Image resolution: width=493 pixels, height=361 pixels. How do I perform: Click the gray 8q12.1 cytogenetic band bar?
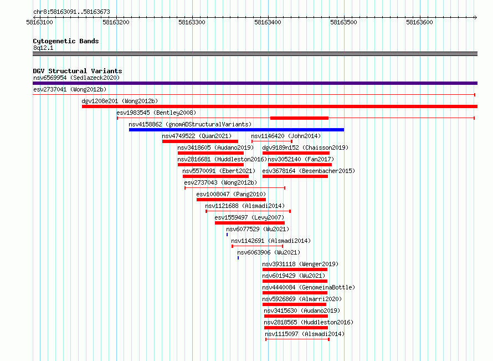pos(255,54)
